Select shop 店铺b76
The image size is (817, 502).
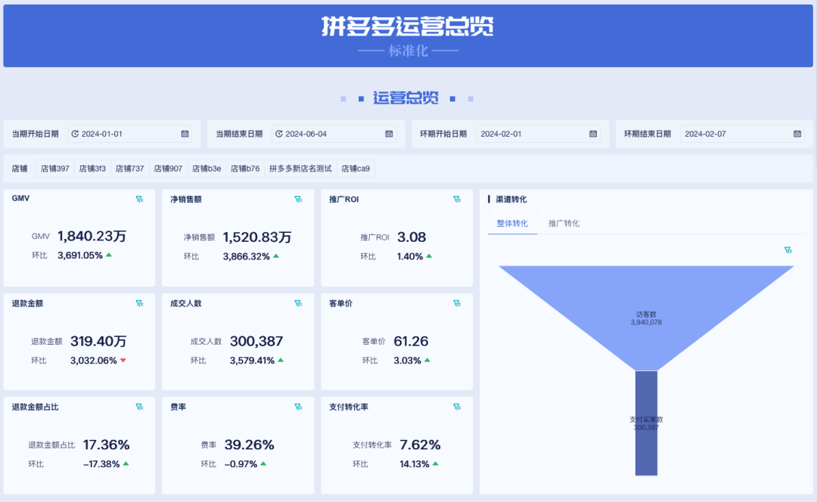pyautogui.click(x=245, y=169)
